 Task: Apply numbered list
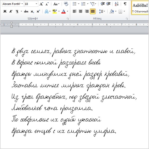pyautogui.click(x=83, y=4)
